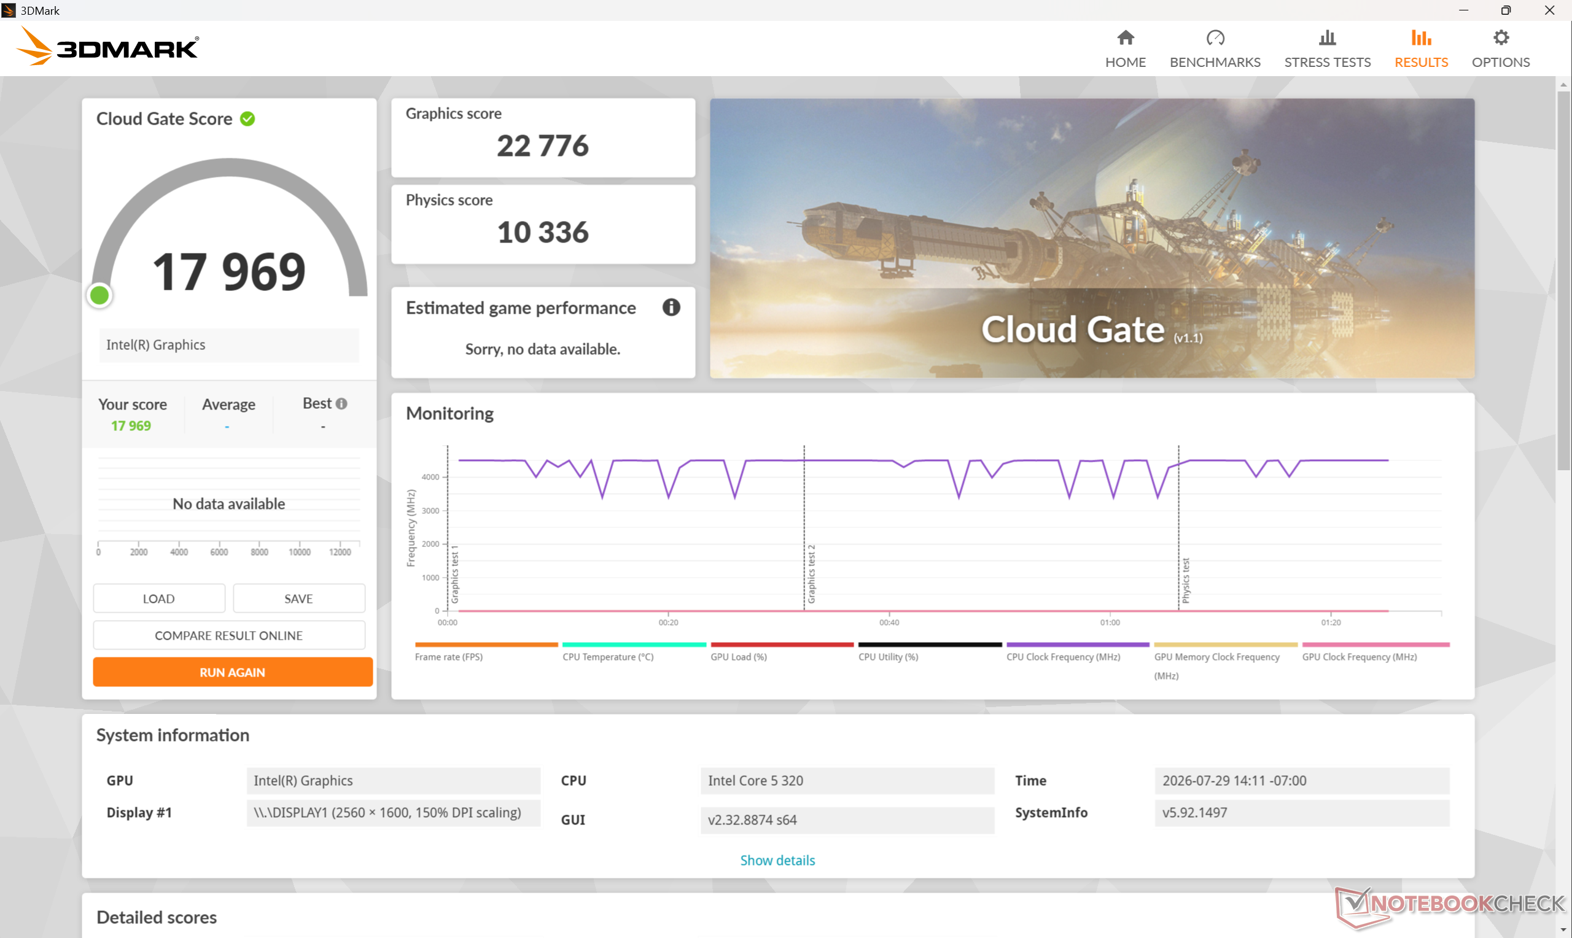Click the Physics score value 10 336
1572x938 pixels.
(x=542, y=232)
